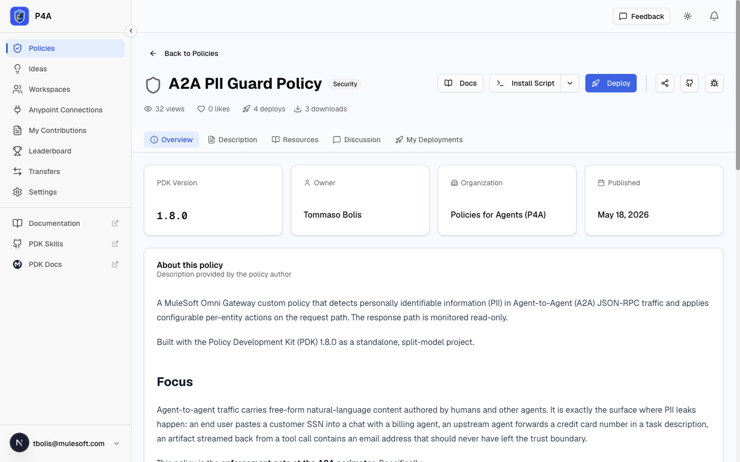
Task: Click the PDK Docs MuleSoft logo icon
Action: click(x=17, y=264)
